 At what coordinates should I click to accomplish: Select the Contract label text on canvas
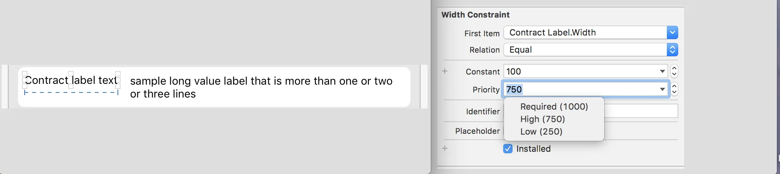click(x=71, y=80)
